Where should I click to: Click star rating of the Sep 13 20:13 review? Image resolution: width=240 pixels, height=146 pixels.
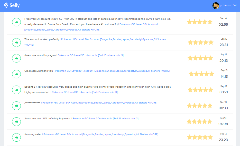click(x=200, y=58)
